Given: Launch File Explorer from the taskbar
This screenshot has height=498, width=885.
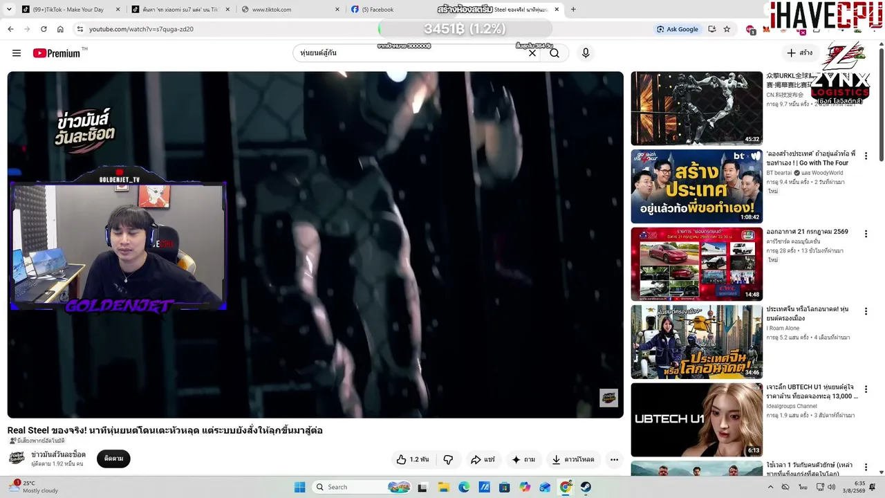Looking at the screenshot, I should pos(443,487).
